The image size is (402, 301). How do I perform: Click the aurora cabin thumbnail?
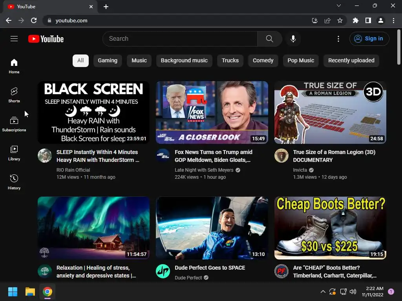click(93, 228)
